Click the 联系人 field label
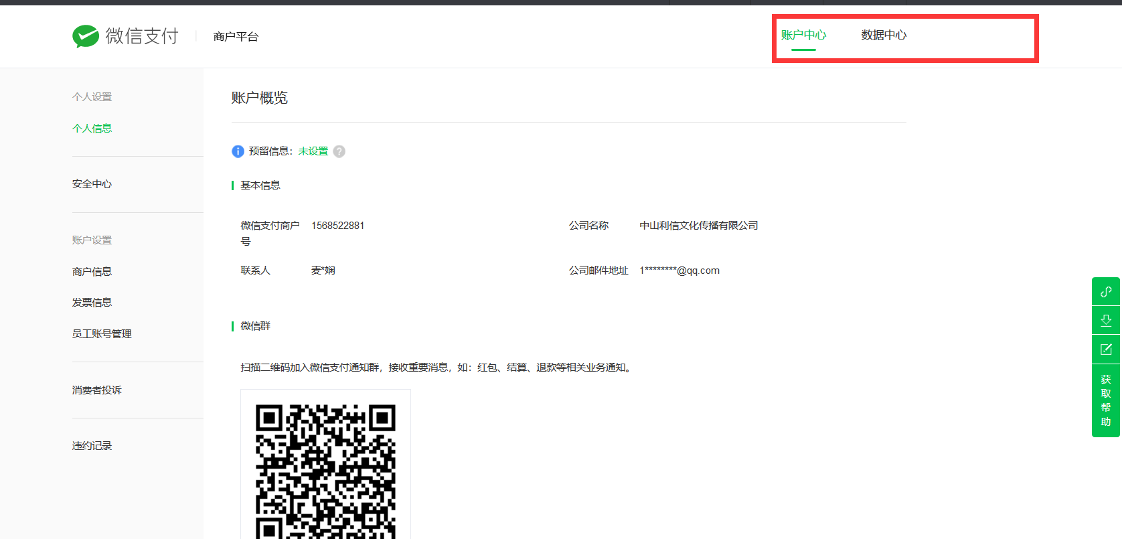Image resolution: width=1122 pixels, height=539 pixels. tap(256, 271)
